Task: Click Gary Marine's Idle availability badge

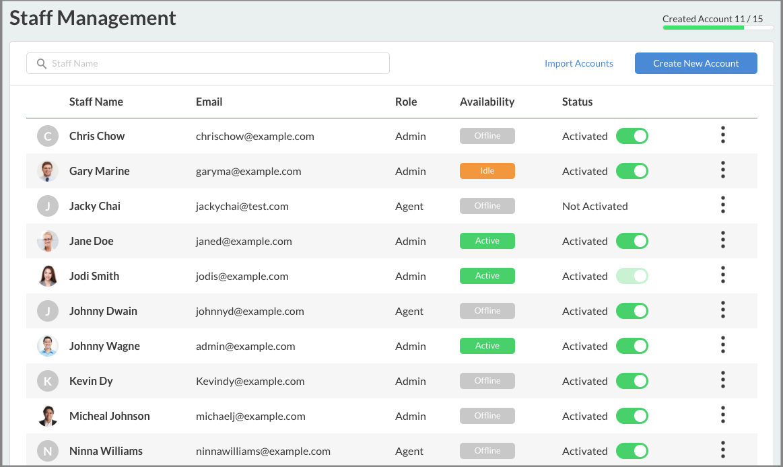Action: click(487, 171)
